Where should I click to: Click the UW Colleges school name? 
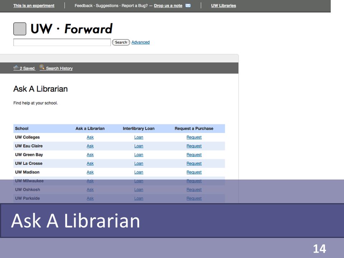[28, 137]
